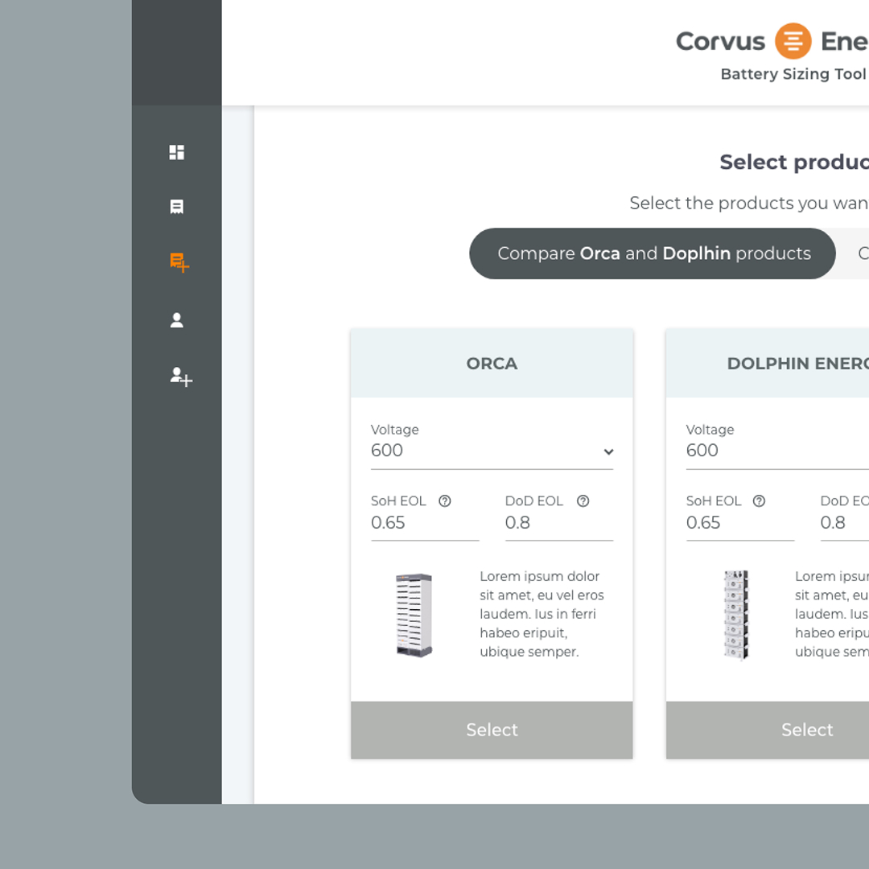This screenshot has height=869, width=869.
Task: Edit the Orca SoH EOL value 0.65
Action: coord(425,523)
